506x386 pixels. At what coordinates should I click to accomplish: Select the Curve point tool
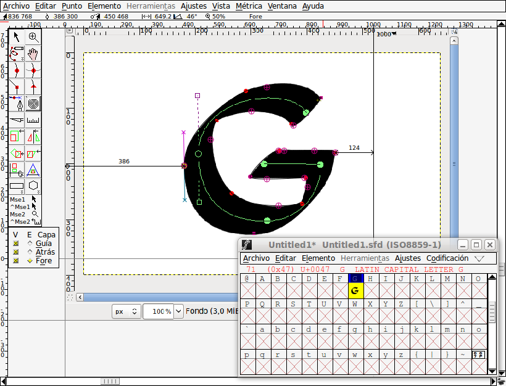17,70
